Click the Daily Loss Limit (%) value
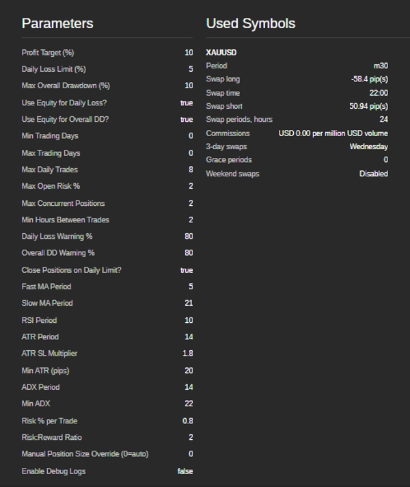 tap(191, 69)
